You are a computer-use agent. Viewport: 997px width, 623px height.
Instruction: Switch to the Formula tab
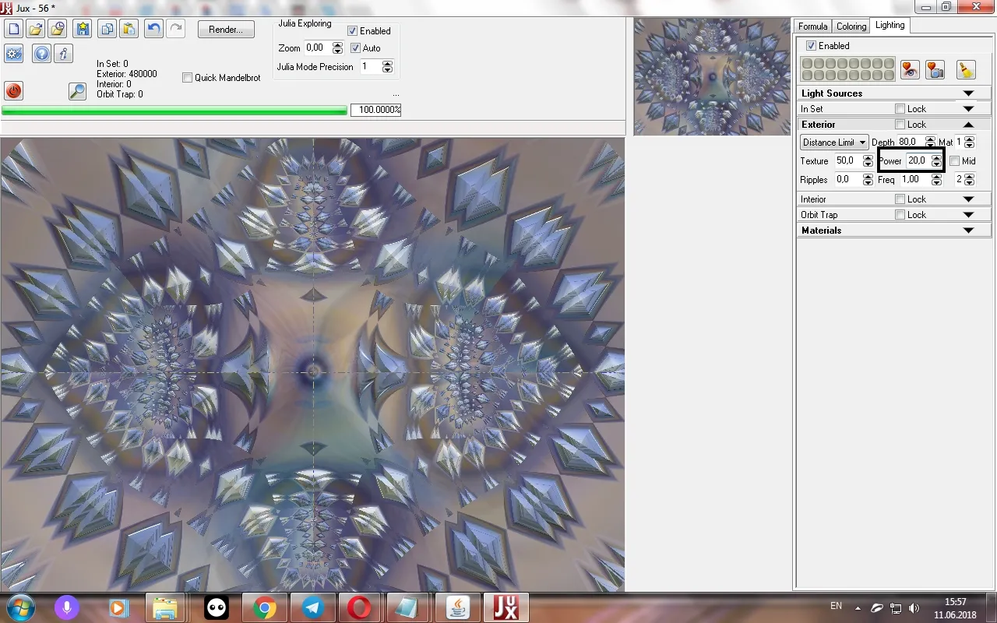(x=812, y=26)
